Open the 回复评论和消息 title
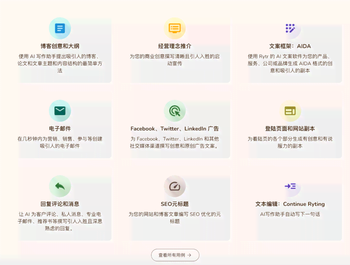This screenshot has height=265, width=350. coord(60,204)
